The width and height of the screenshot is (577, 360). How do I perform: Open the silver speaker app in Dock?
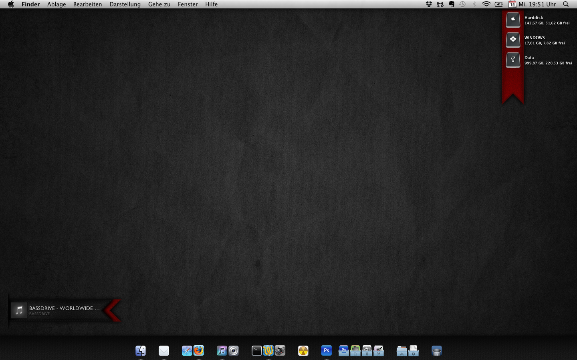[234, 351]
